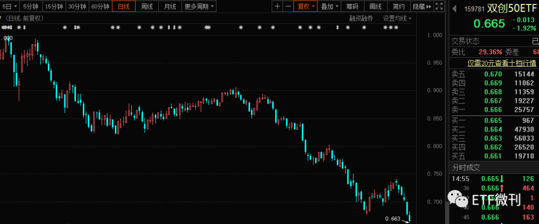Image resolution: width=539 pixels, height=224 pixels.
Task: Click the 仅需20元查看十档行情 link
Action: [x=502, y=63]
